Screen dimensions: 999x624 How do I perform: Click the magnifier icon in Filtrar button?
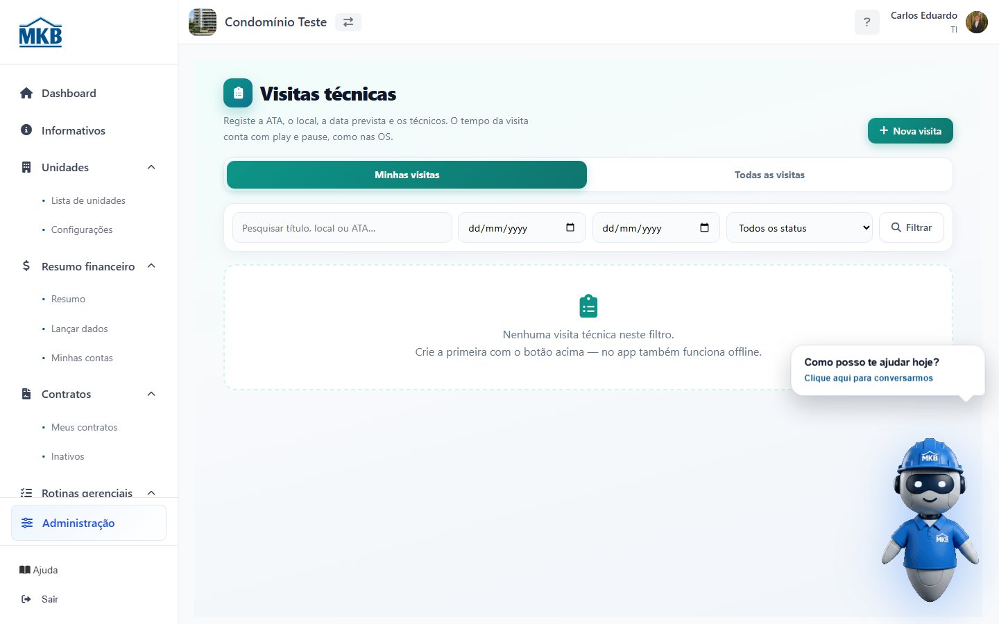[896, 227]
